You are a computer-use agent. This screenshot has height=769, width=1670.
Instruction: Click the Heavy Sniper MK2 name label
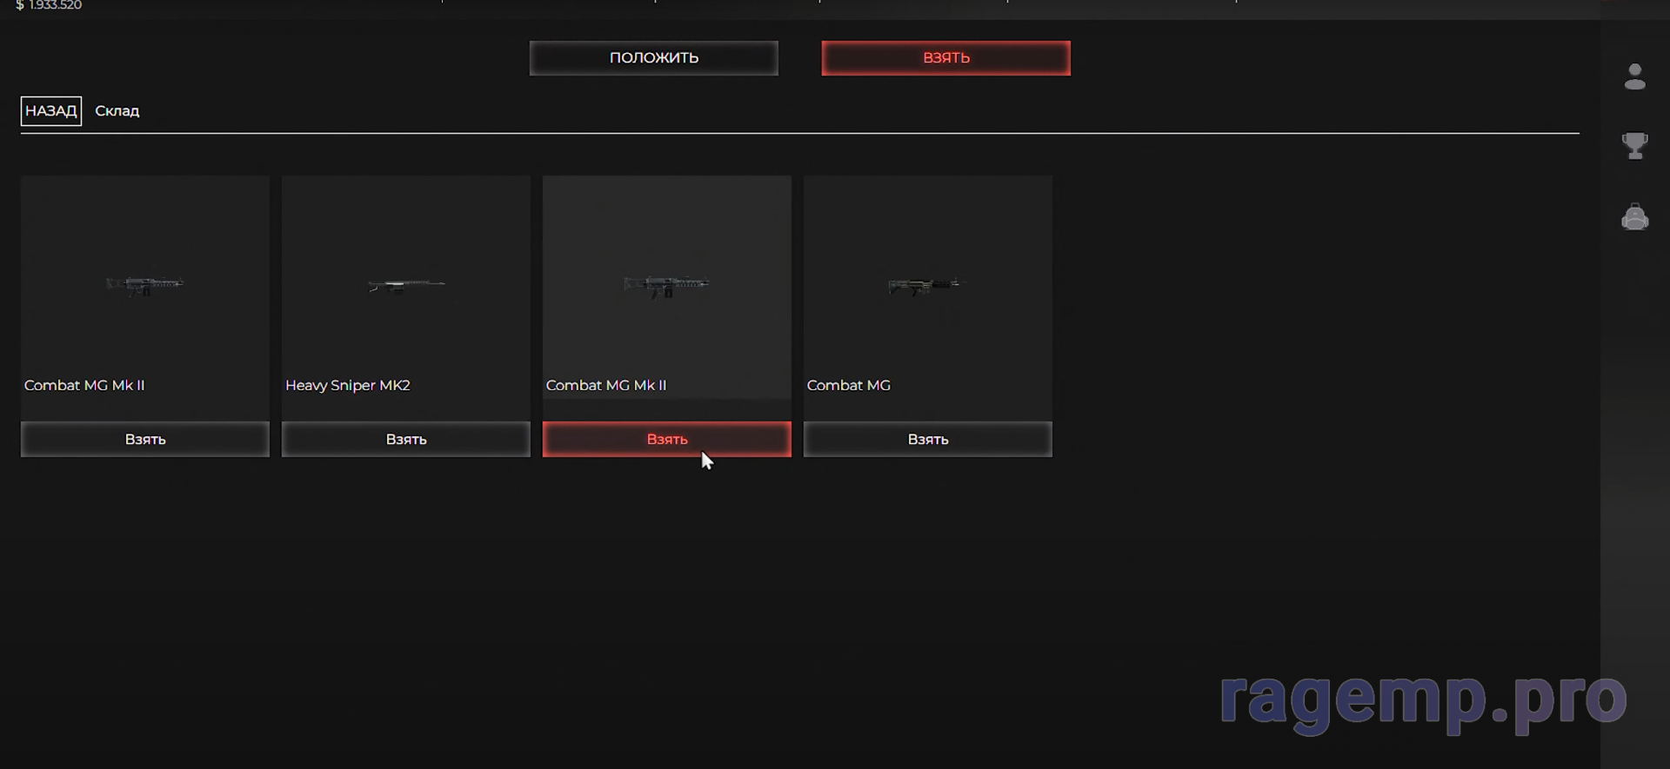[x=348, y=385]
